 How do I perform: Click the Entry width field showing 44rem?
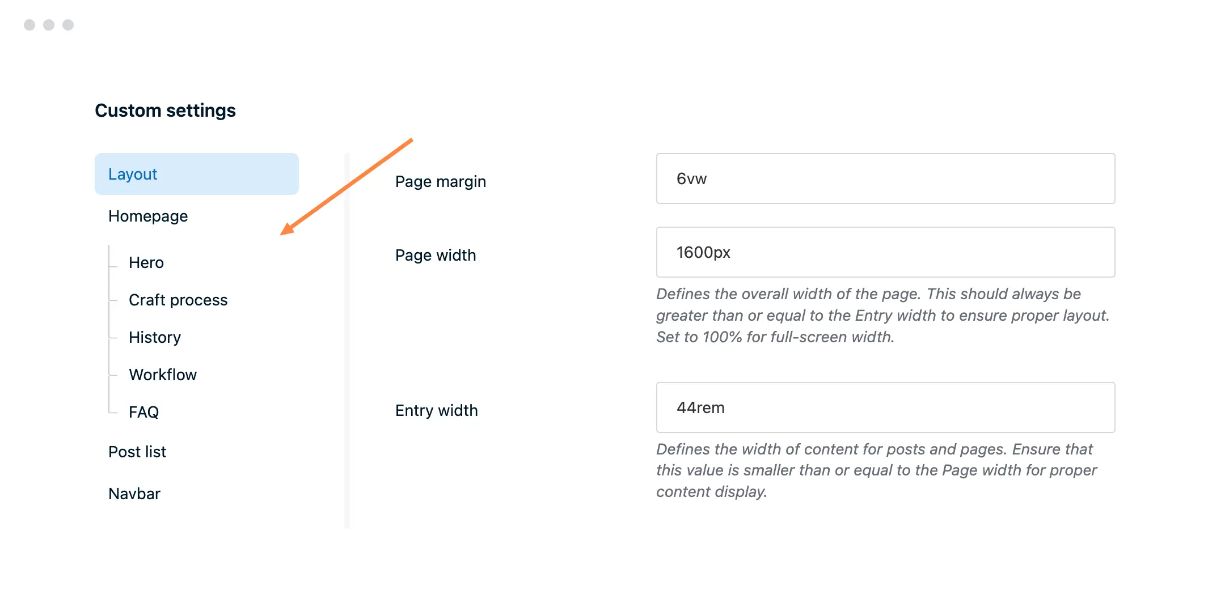click(885, 407)
